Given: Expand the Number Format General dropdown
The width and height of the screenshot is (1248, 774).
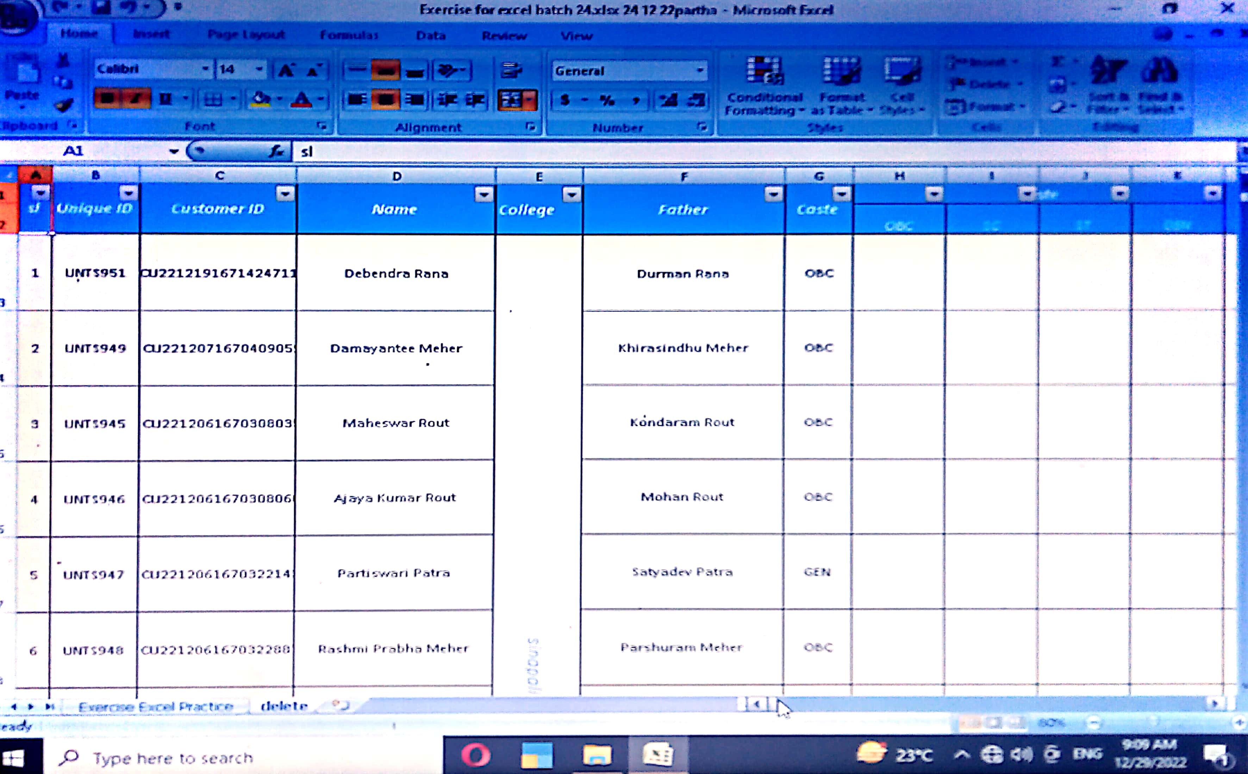Looking at the screenshot, I should pos(700,71).
